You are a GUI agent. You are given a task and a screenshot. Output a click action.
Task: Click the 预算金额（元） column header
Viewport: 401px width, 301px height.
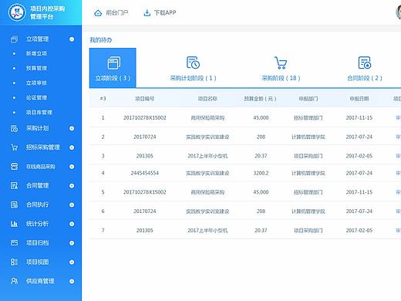pyautogui.click(x=261, y=99)
